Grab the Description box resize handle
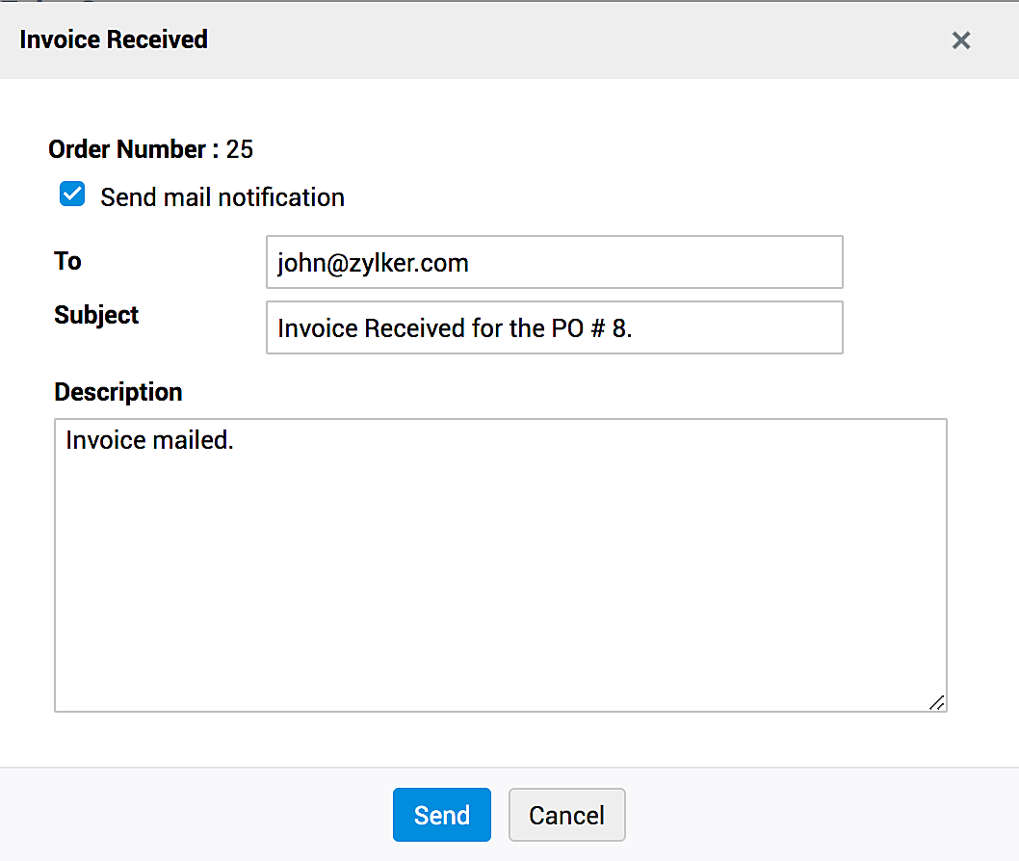Viewport: 1019px width, 861px height. click(936, 703)
